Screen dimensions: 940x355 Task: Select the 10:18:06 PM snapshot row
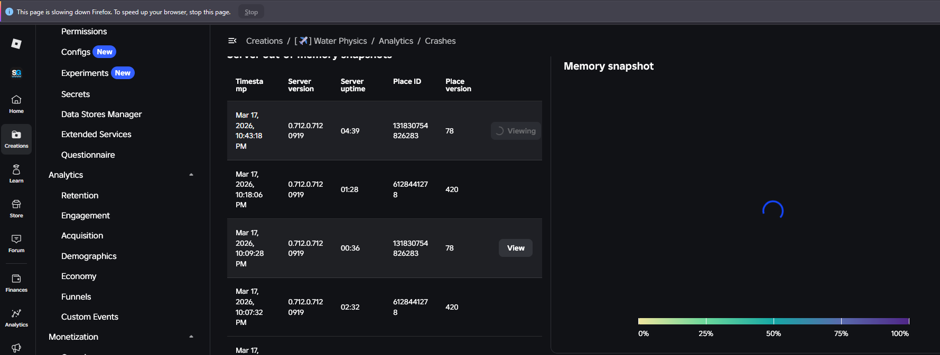point(385,189)
